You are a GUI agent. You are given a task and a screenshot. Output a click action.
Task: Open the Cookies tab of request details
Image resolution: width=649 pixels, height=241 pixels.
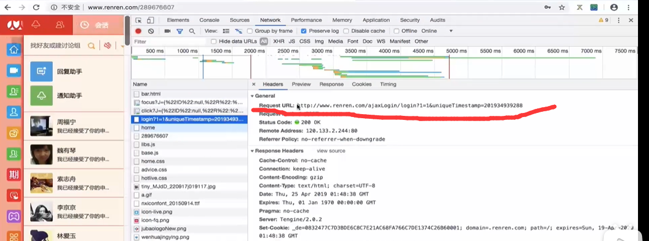[x=362, y=85]
